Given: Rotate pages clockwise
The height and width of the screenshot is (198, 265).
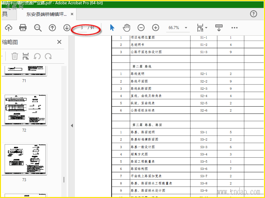Looking at the screenshot, I should 48,56.
